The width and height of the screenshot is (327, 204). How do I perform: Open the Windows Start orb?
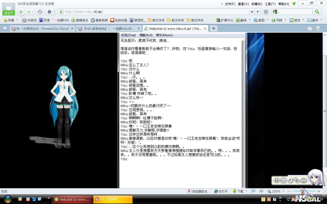(8, 199)
